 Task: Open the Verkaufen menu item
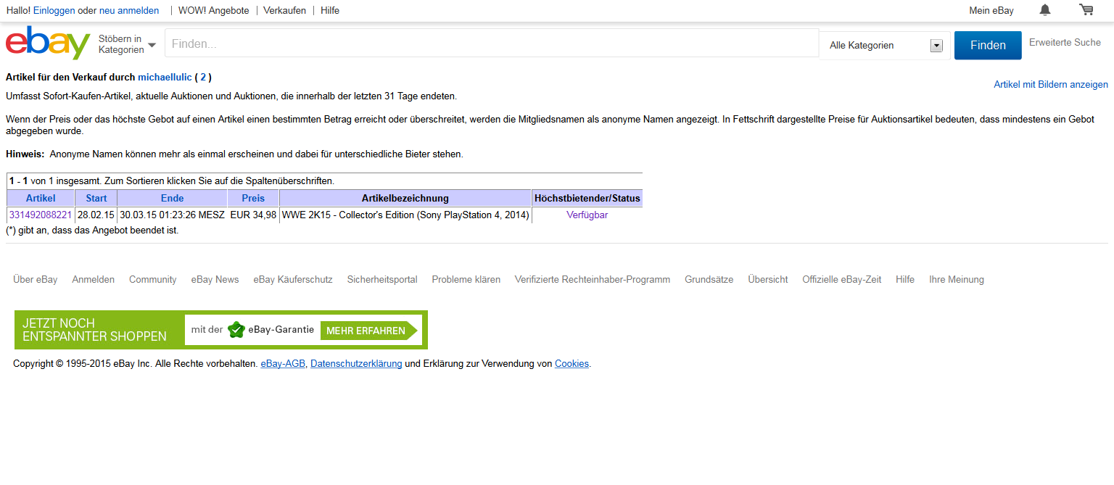(284, 11)
